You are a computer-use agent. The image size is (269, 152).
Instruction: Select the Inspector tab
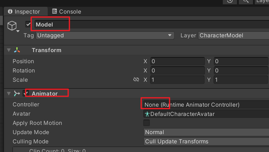pyautogui.click(x=24, y=11)
